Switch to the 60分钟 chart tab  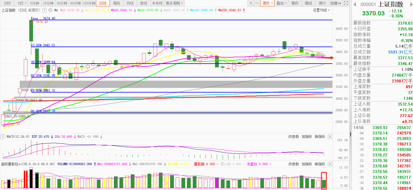[x=75, y=3]
